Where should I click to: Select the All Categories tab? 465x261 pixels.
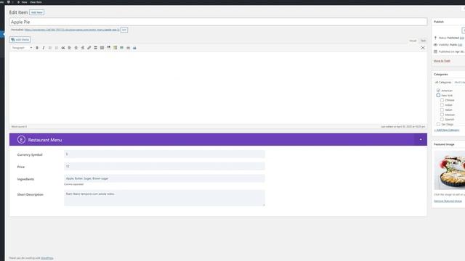coord(443,82)
